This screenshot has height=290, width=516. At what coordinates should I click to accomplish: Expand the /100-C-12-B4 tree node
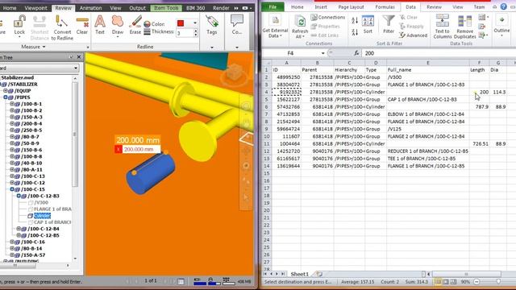pyautogui.click(x=19, y=229)
